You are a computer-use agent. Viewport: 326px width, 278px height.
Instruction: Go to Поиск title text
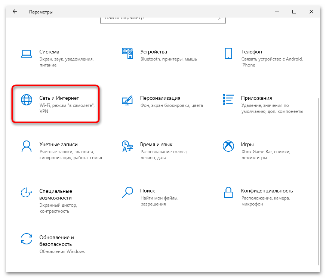tap(148, 191)
